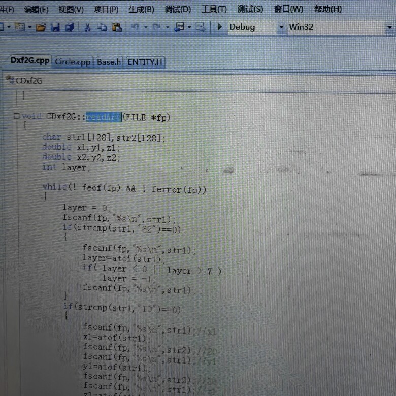Switch to the Circle.cpp tab
The height and width of the screenshot is (396, 396).
pyautogui.click(x=73, y=62)
